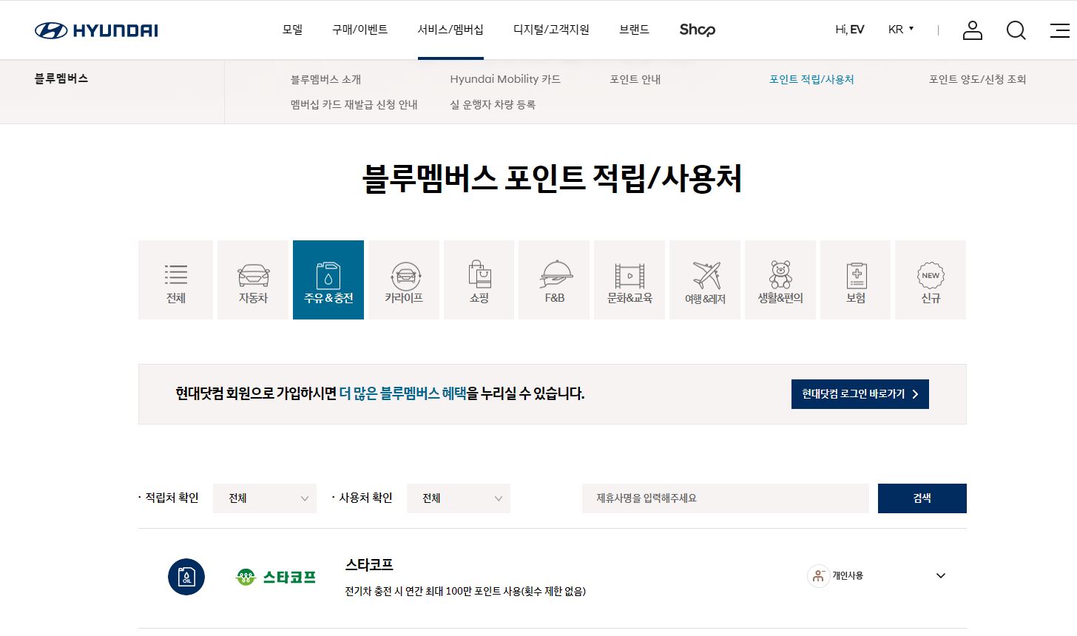This screenshot has width=1077, height=636.
Task: Select the 문화&교육 category tile
Action: [x=629, y=280]
